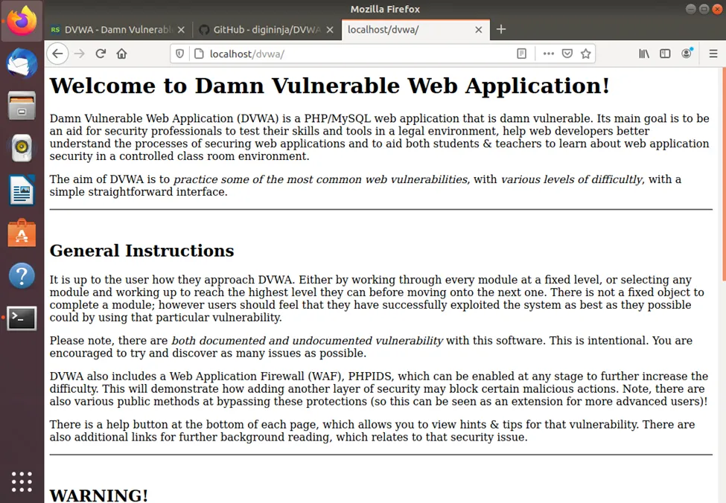Click the Welcome to Damn Vulnerable heading
The width and height of the screenshot is (726, 503).
330,86
